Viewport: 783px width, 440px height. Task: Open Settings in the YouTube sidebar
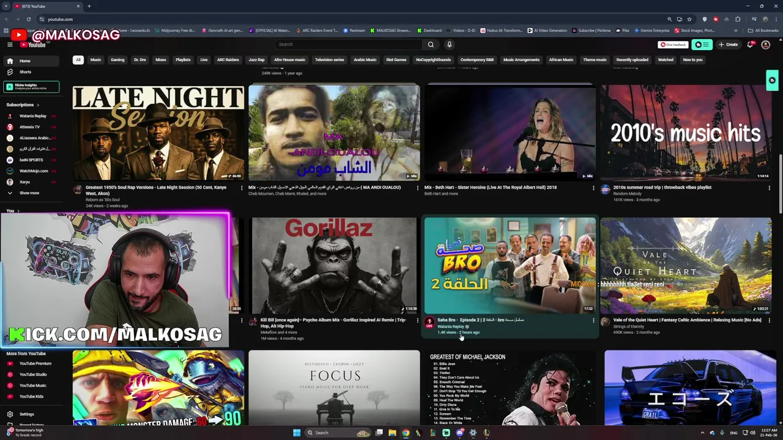click(x=31, y=414)
